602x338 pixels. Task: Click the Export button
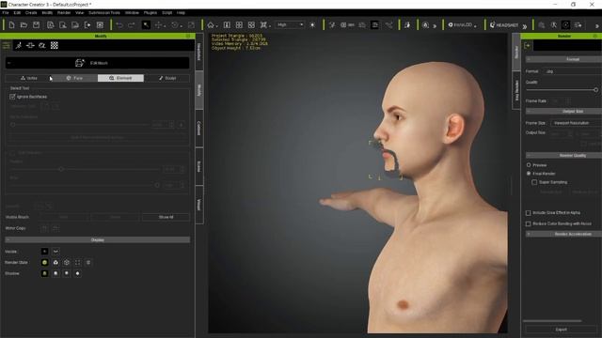pos(562,330)
